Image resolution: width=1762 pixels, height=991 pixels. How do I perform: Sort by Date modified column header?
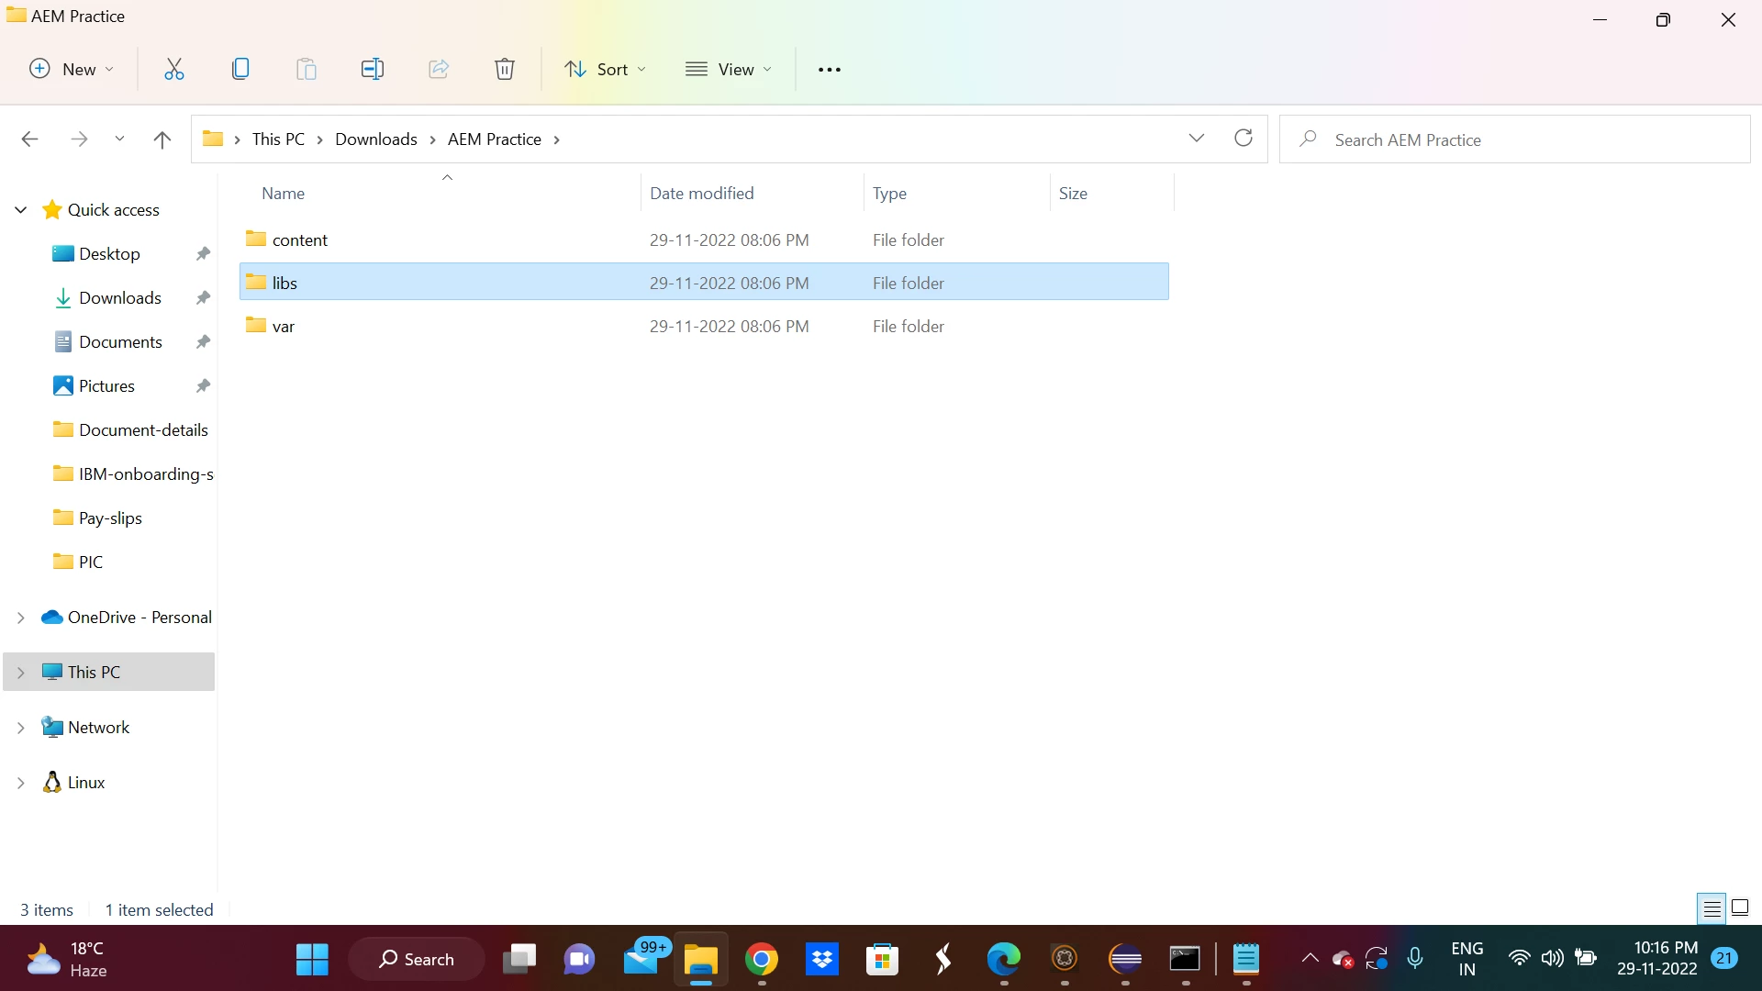pyautogui.click(x=701, y=194)
